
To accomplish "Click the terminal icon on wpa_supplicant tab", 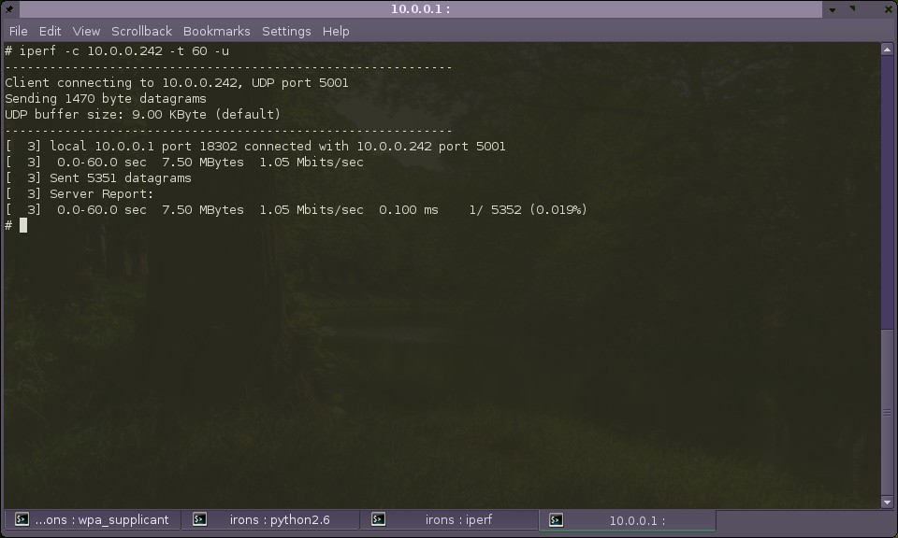I will (22, 519).
